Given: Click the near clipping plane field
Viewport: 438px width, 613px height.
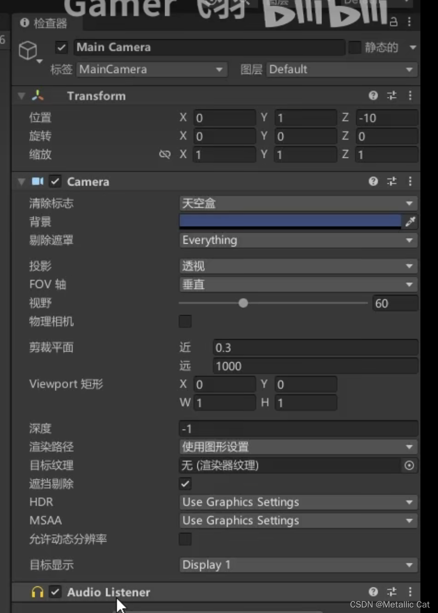Looking at the screenshot, I should coord(315,348).
